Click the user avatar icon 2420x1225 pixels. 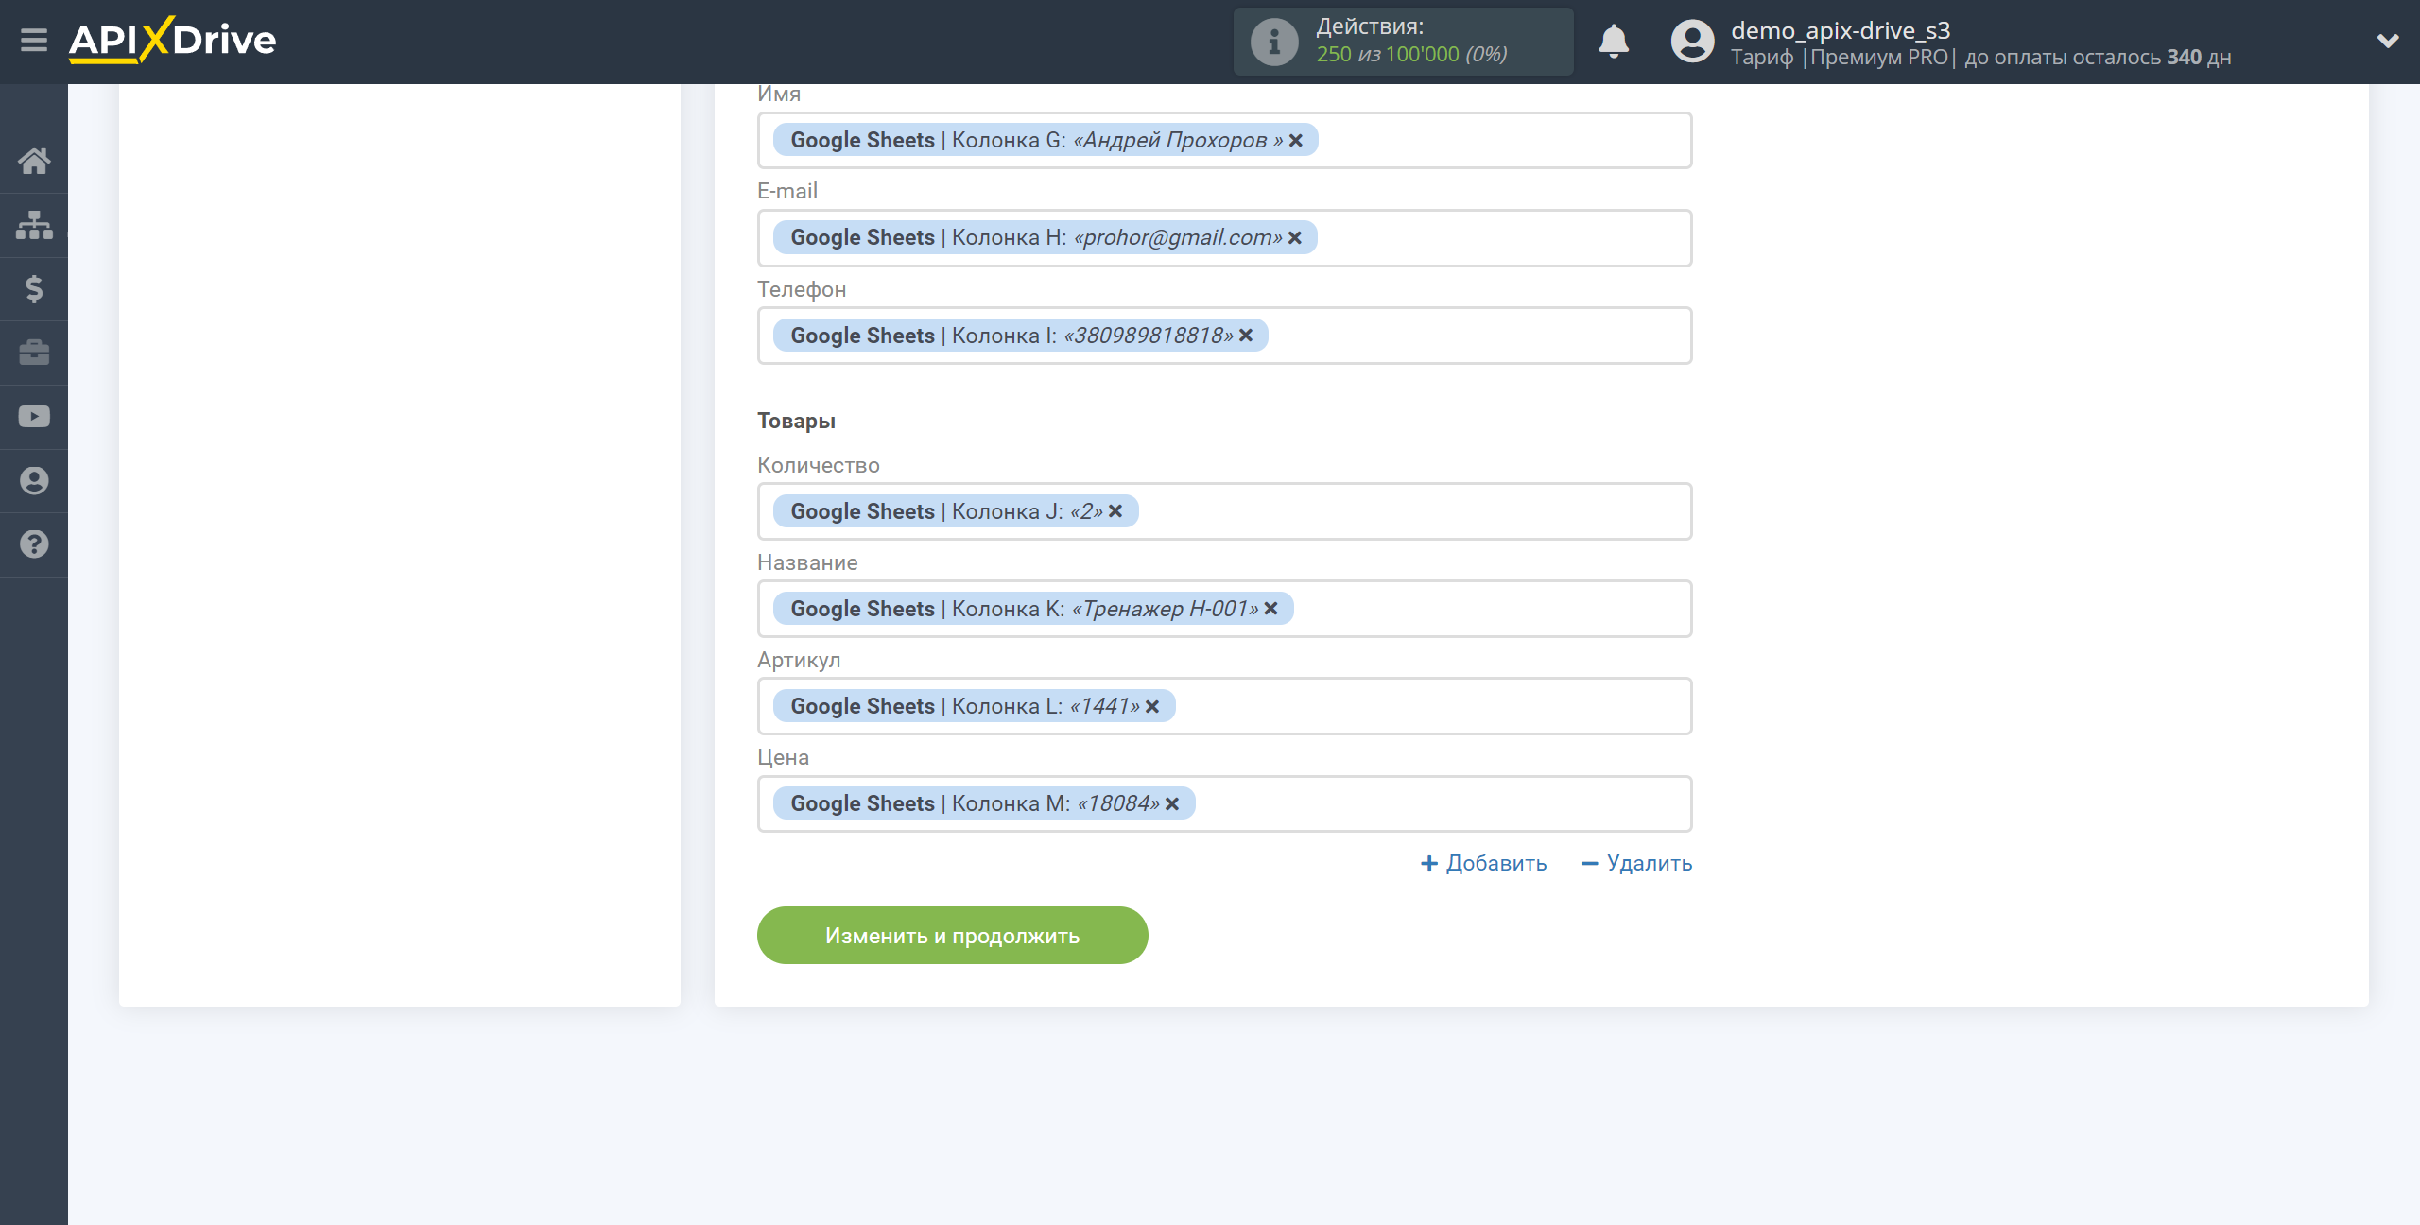(x=1692, y=42)
